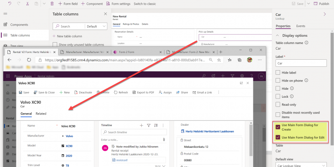The image size is (334, 167).
Task: Click the Undo icon in form designer toolbar
Action: tap(10, 4)
